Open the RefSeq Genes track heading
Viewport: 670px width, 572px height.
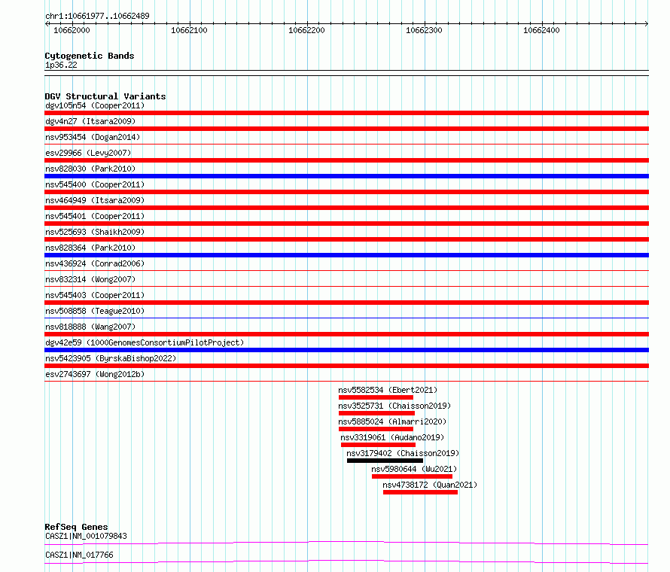point(76,527)
